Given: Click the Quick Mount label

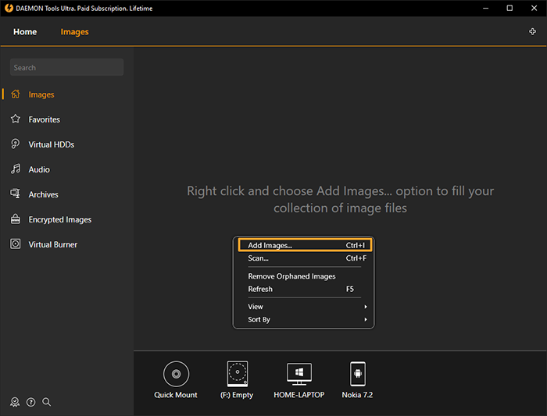Looking at the screenshot, I should [x=176, y=395].
